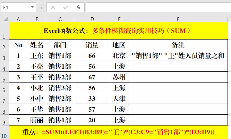
Task: Click the department cell '销售3部'
Action: tap(60, 88)
